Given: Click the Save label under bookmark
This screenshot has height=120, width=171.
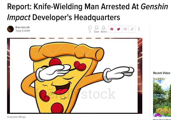Looking at the screenshot, I should point(97,32).
